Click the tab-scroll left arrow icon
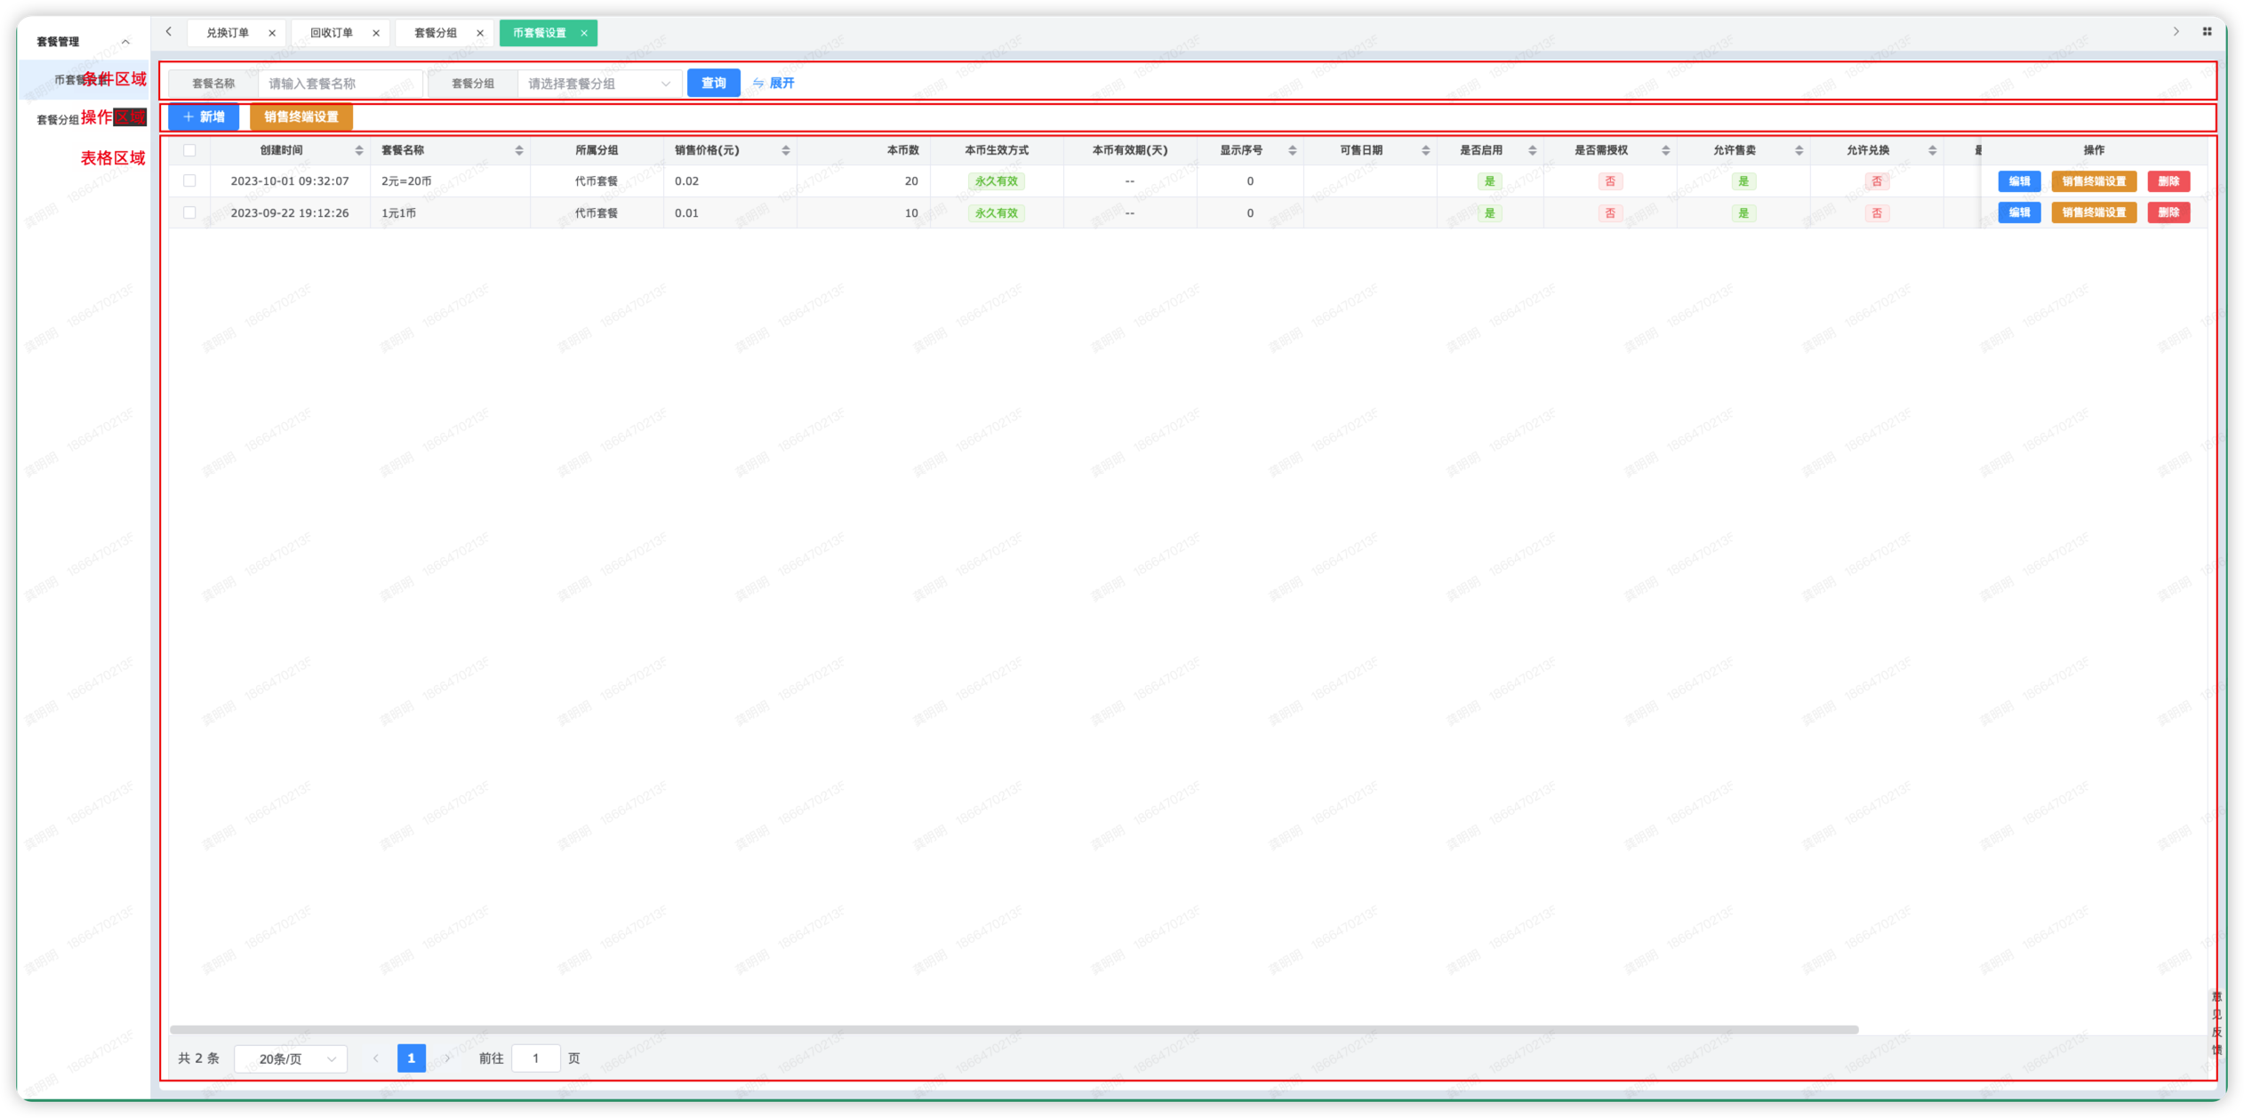Screen dimensions: 2244x1118 (169, 32)
